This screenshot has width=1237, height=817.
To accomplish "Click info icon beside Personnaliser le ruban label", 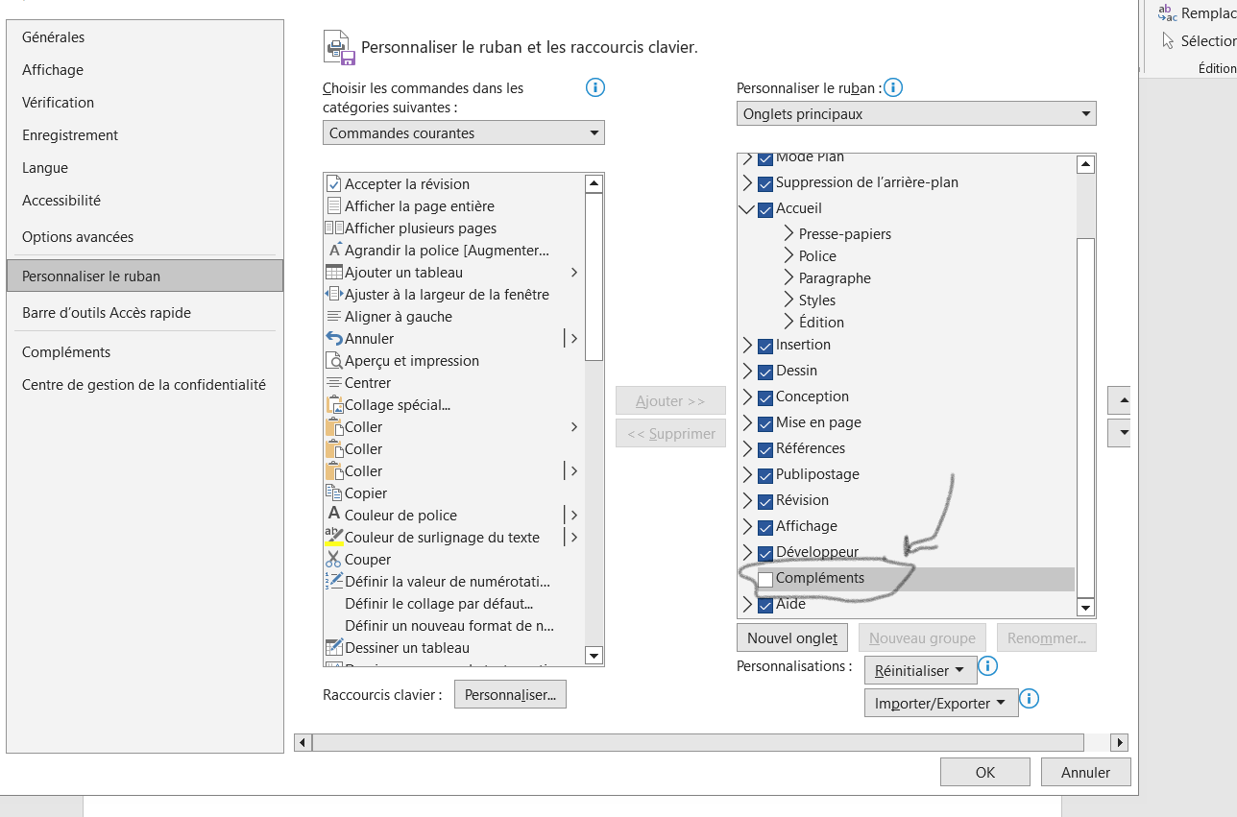I will [893, 88].
